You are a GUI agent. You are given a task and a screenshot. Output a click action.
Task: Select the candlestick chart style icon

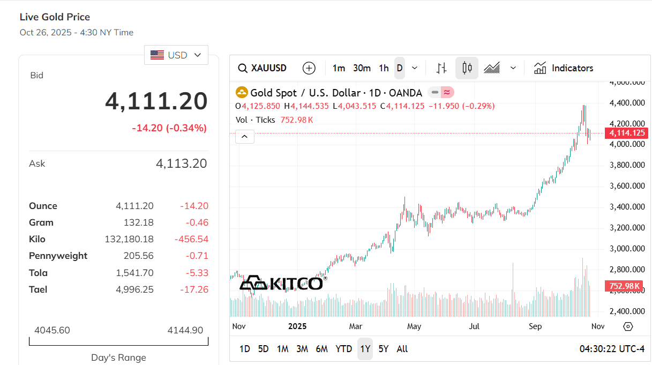point(467,68)
